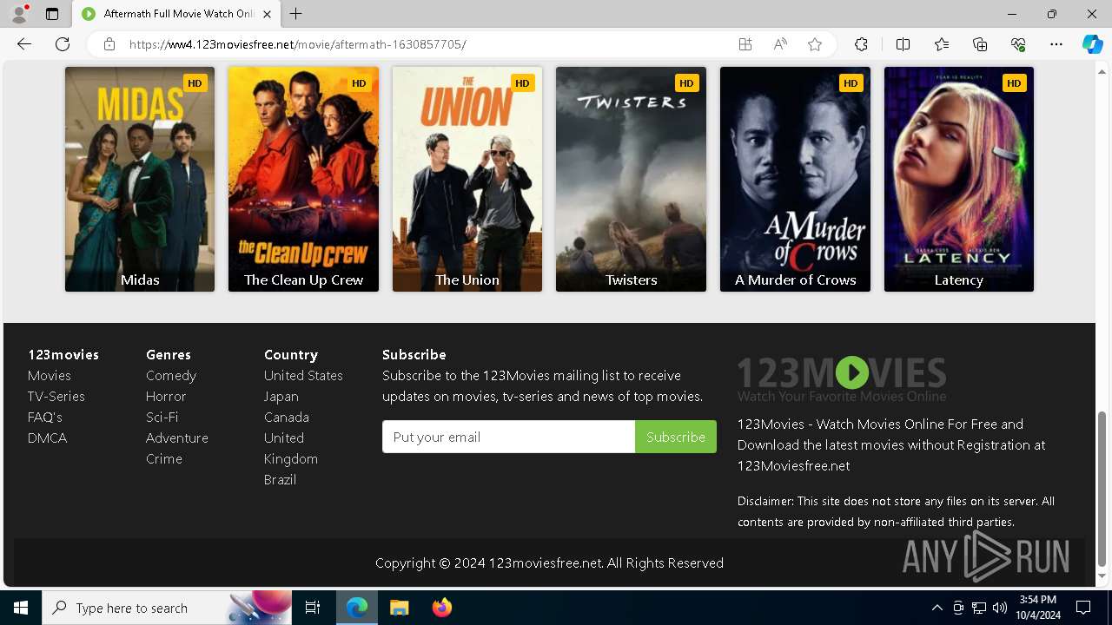
Task: Click the address bar URL
Action: pyautogui.click(x=297, y=44)
